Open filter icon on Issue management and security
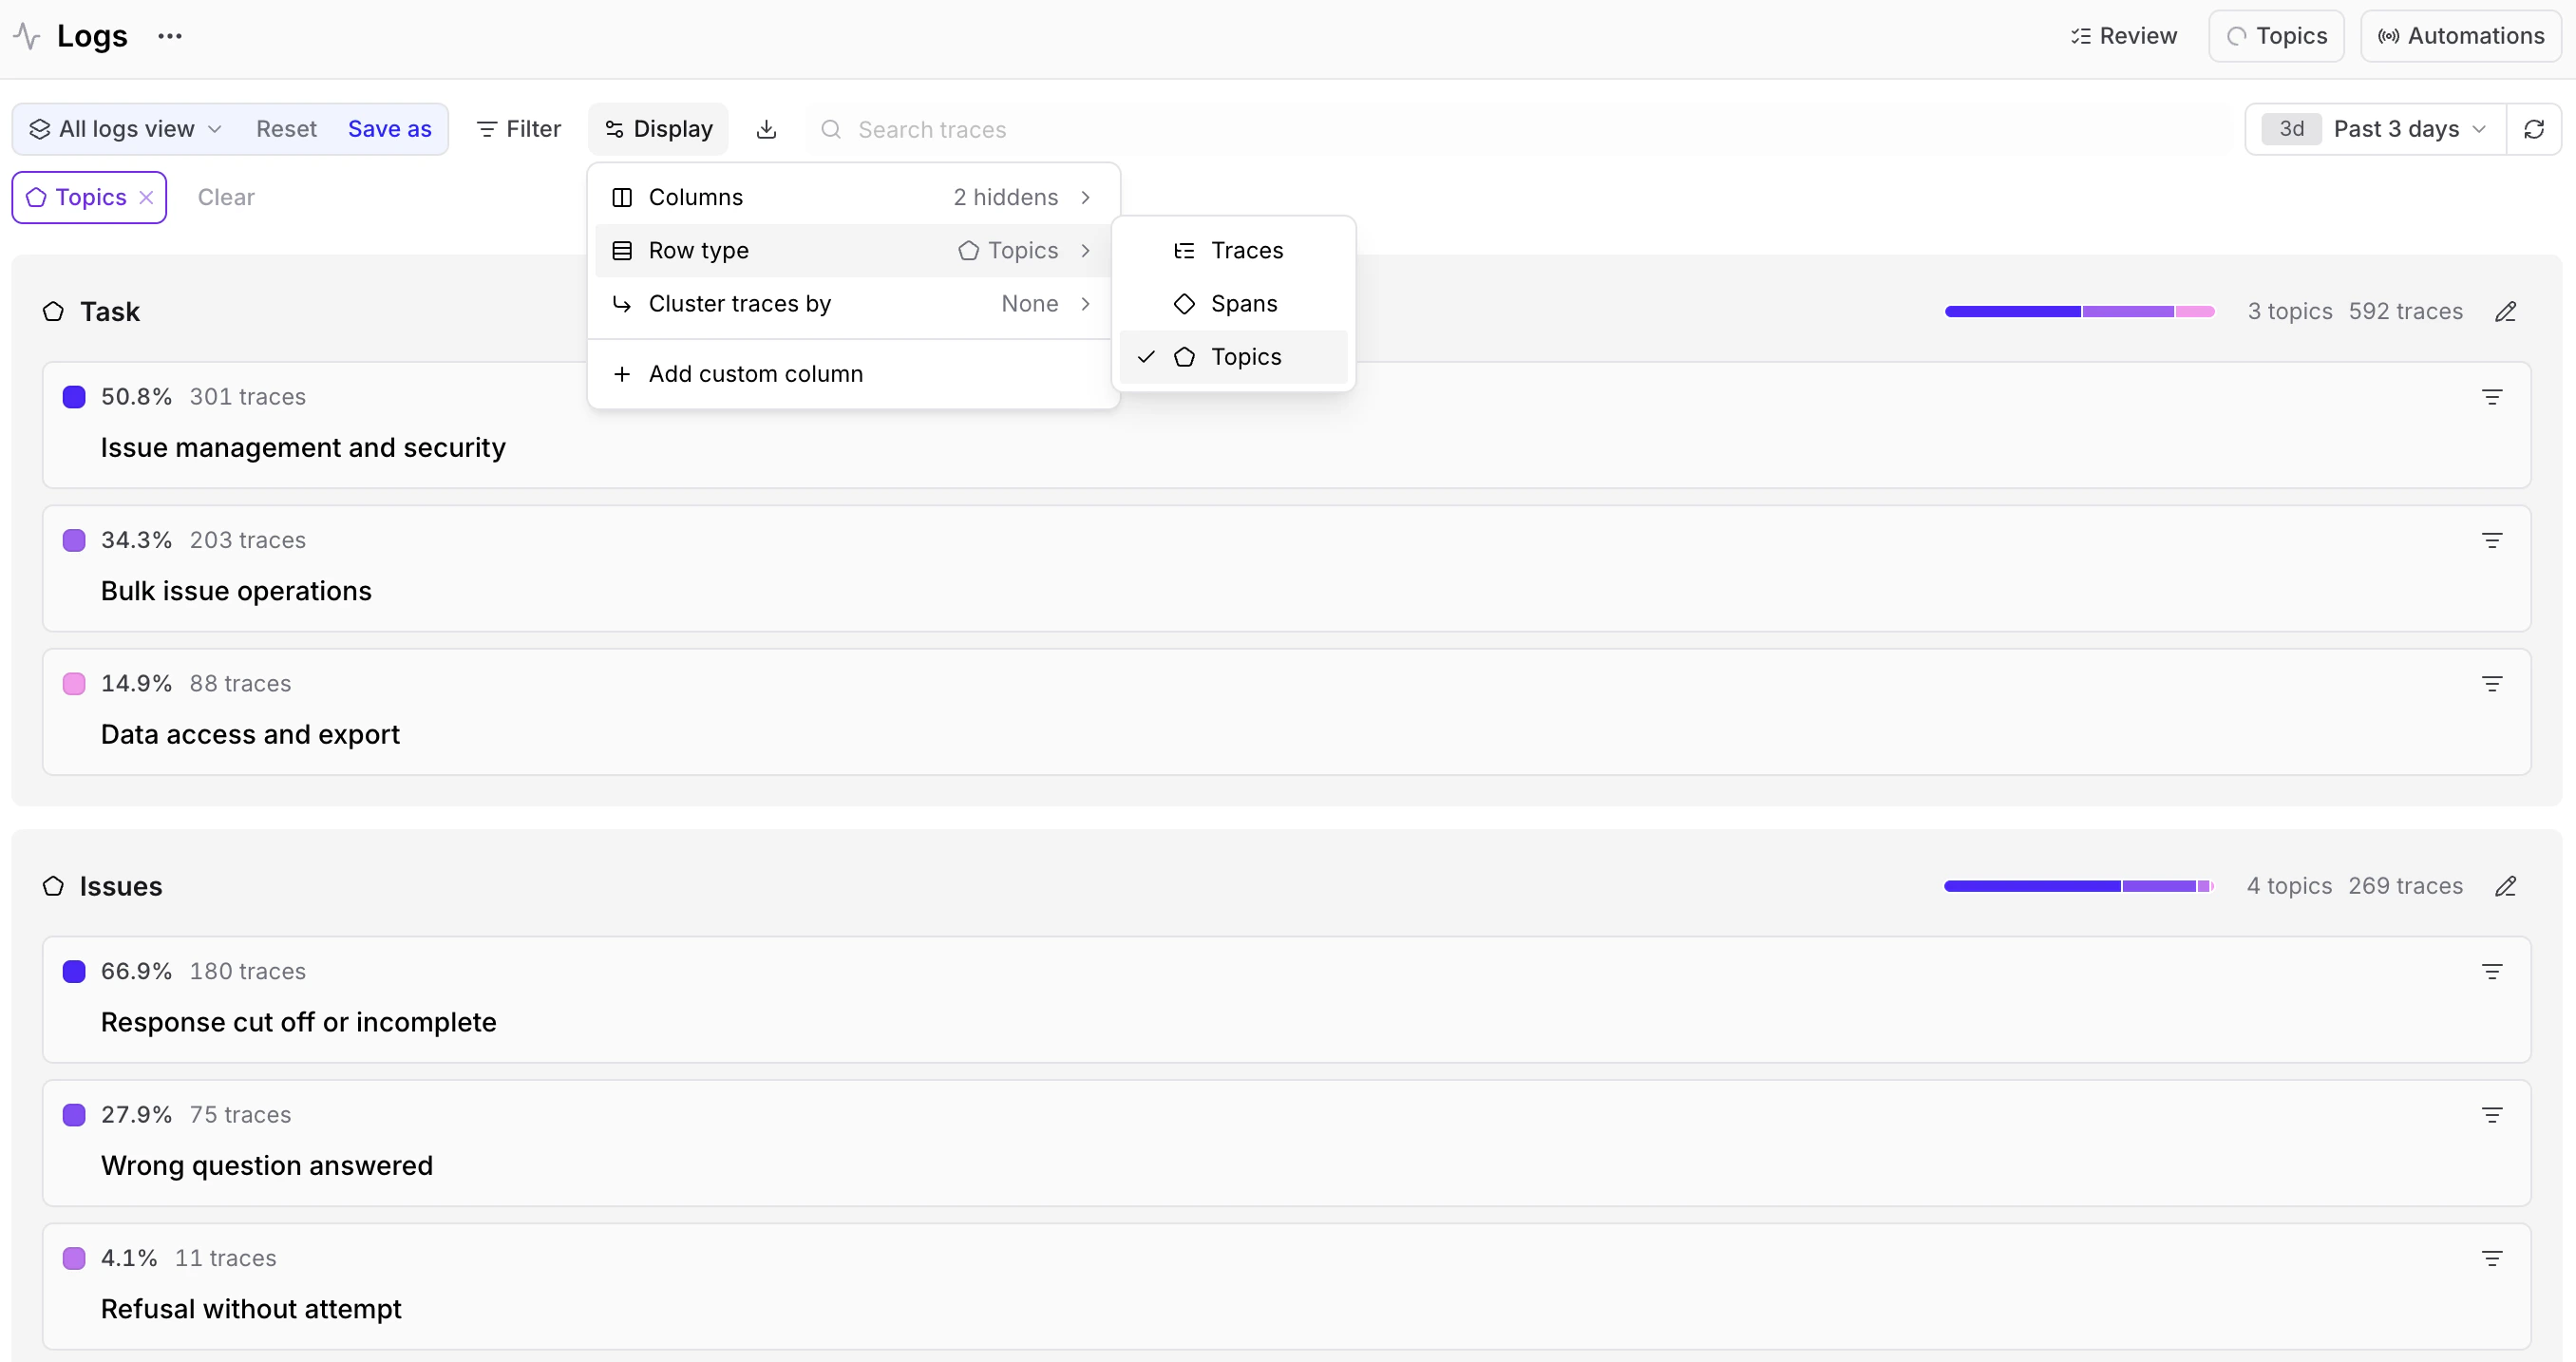This screenshot has width=2576, height=1362. 2491,397
